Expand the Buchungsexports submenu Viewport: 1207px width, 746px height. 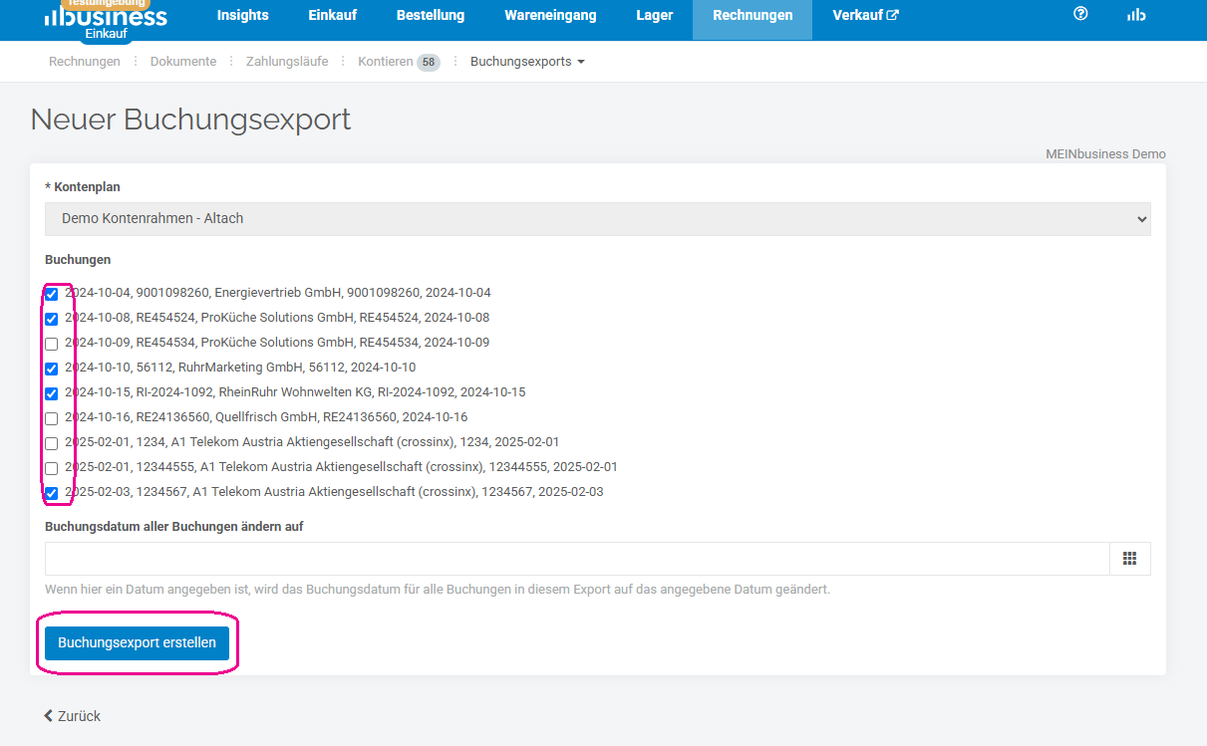coord(527,62)
